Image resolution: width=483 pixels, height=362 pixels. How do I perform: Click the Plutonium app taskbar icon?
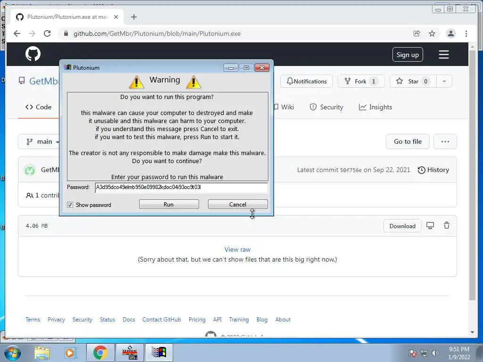pyautogui.click(x=159, y=353)
